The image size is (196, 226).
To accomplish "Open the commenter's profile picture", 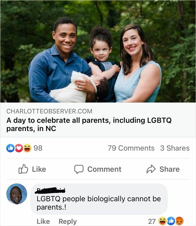I will pos(17,194).
